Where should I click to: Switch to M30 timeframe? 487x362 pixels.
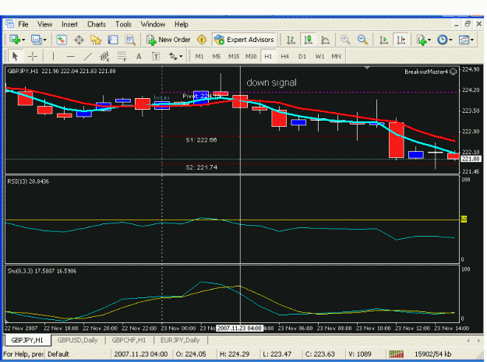tap(251, 57)
